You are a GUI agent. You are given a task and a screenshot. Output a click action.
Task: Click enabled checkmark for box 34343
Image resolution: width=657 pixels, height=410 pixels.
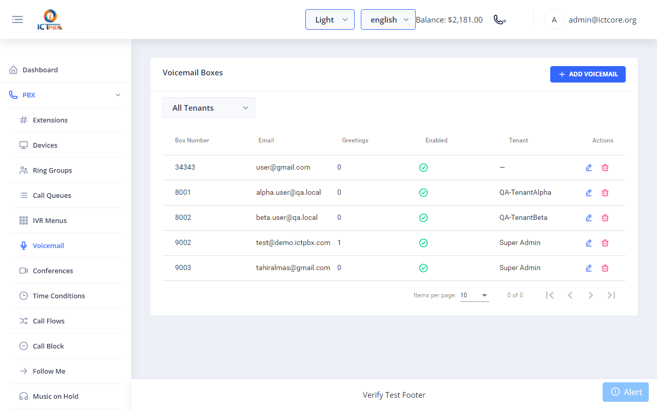pos(423,168)
